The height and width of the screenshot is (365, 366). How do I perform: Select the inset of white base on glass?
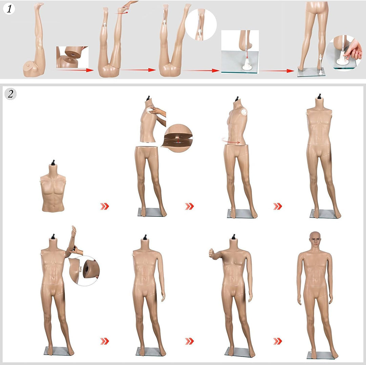[x=240, y=52]
